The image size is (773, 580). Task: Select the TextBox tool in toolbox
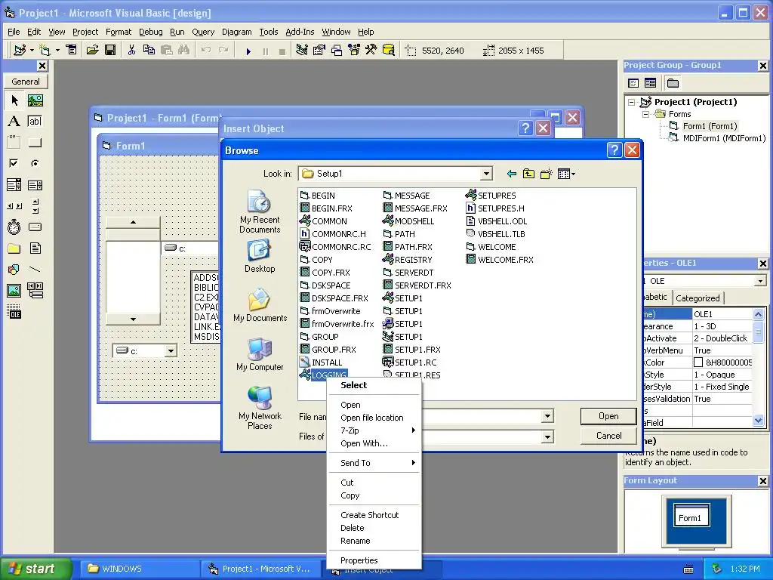35,122
